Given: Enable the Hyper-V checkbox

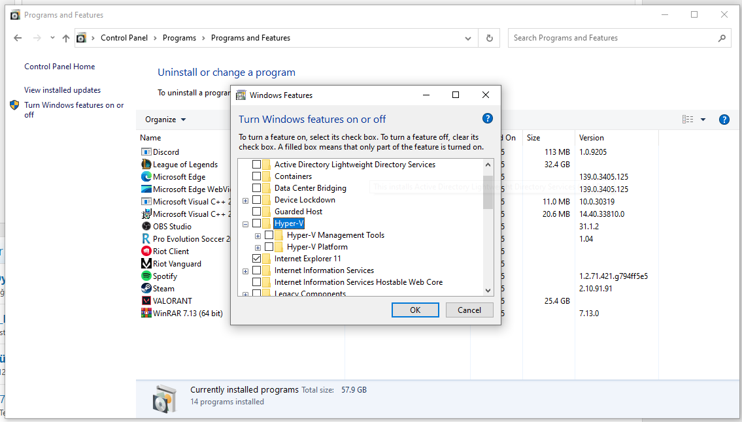Looking at the screenshot, I should click(x=256, y=223).
